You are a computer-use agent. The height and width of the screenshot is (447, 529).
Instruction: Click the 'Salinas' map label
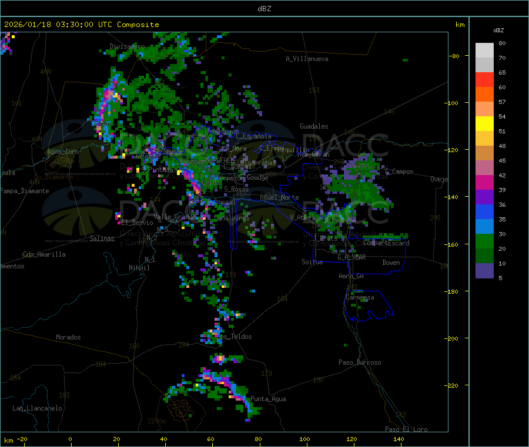coord(102,238)
